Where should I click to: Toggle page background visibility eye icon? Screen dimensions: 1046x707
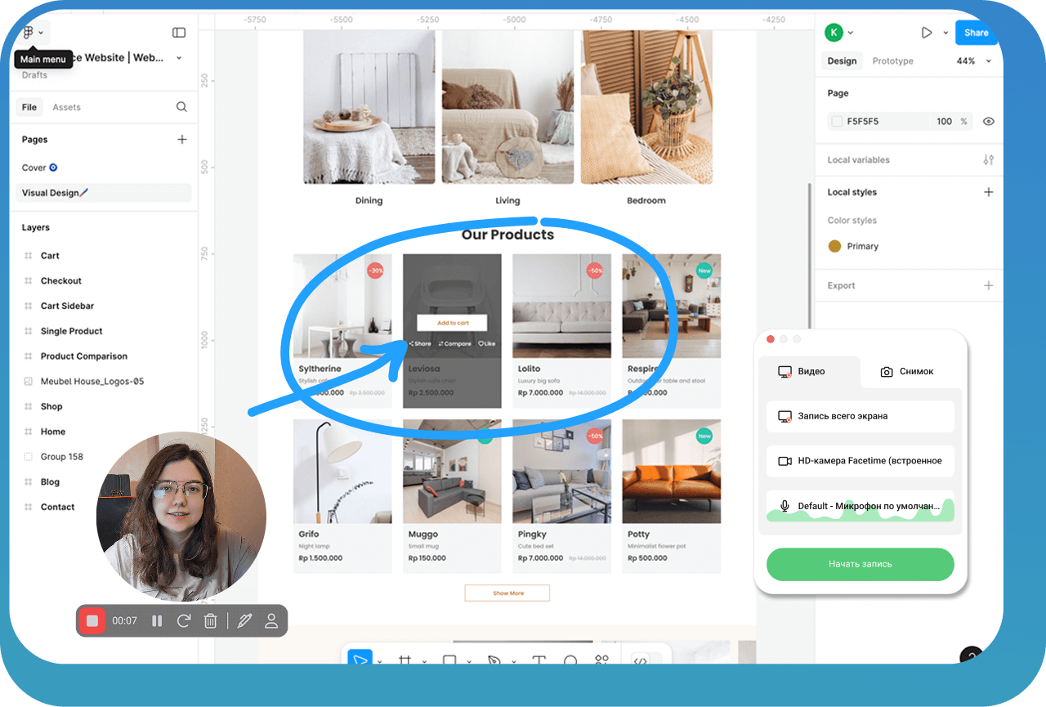point(989,121)
